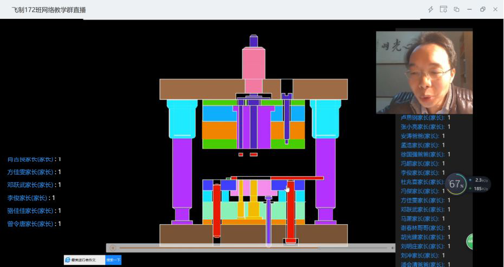504x267 pixels.
Task: Click the animation progress slider track
Action: [x=249, y=248]
